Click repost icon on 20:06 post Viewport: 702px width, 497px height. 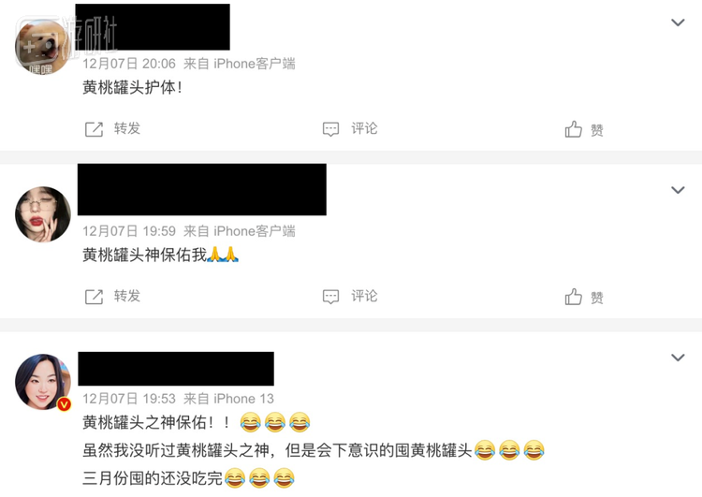94,129
